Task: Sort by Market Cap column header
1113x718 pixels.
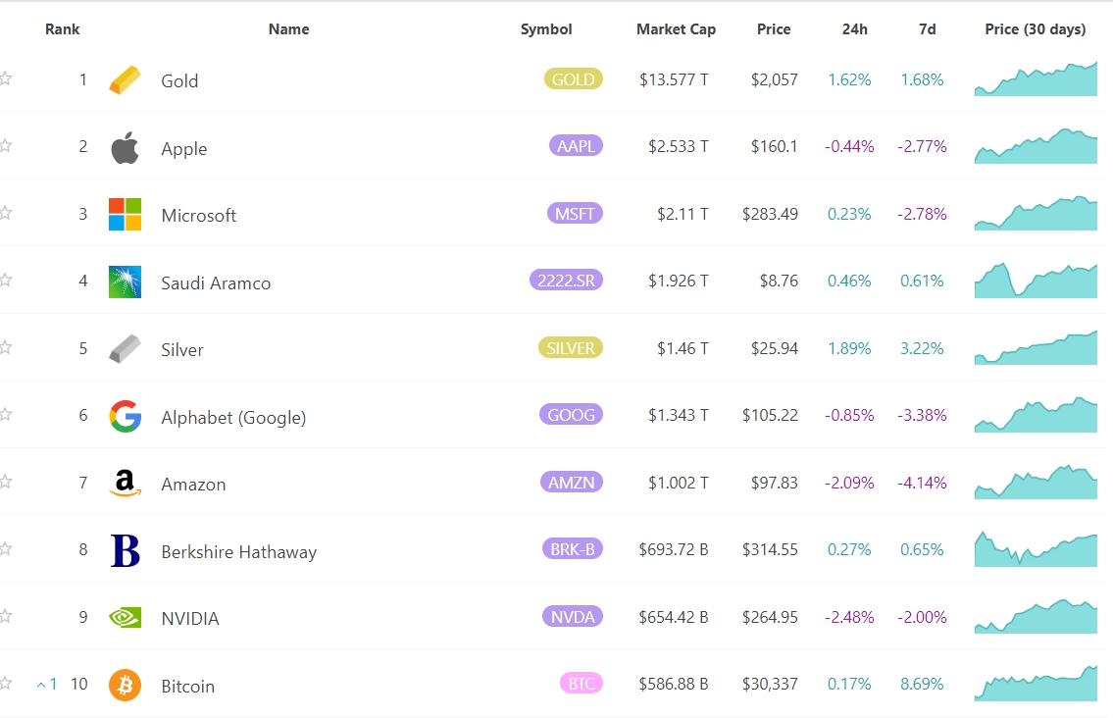Action: (x=676, y=29)
